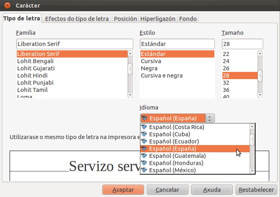This screenshot has height=197, width=280.
Task: Click language list scroll up arrow
Action: (252, 126)
